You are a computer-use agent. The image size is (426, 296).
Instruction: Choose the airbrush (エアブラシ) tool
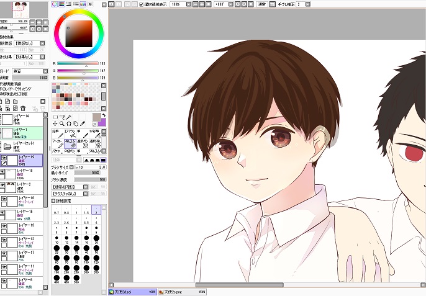(70, 133)
